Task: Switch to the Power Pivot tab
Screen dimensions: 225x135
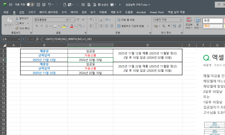Action: pyautogui.click(x=157, y=12)
